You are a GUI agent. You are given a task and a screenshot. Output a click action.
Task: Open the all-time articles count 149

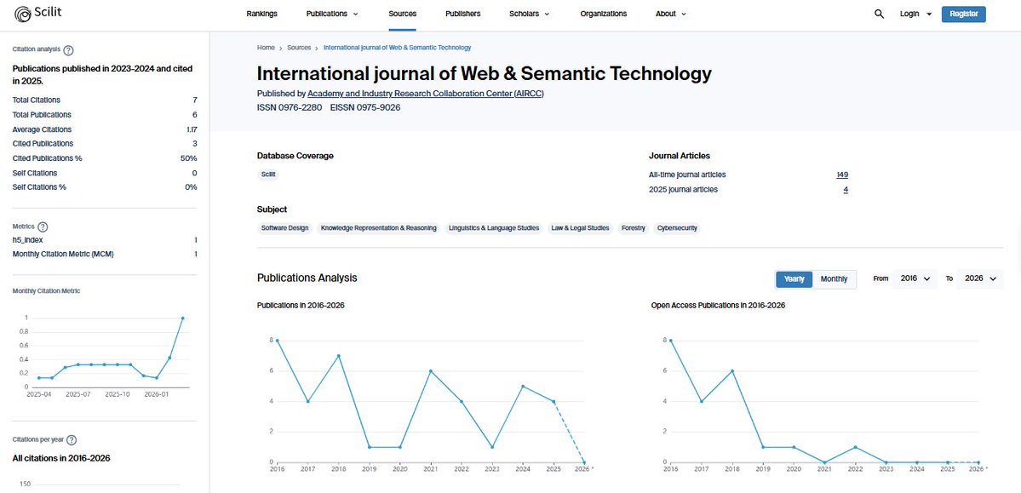point(842,175)
